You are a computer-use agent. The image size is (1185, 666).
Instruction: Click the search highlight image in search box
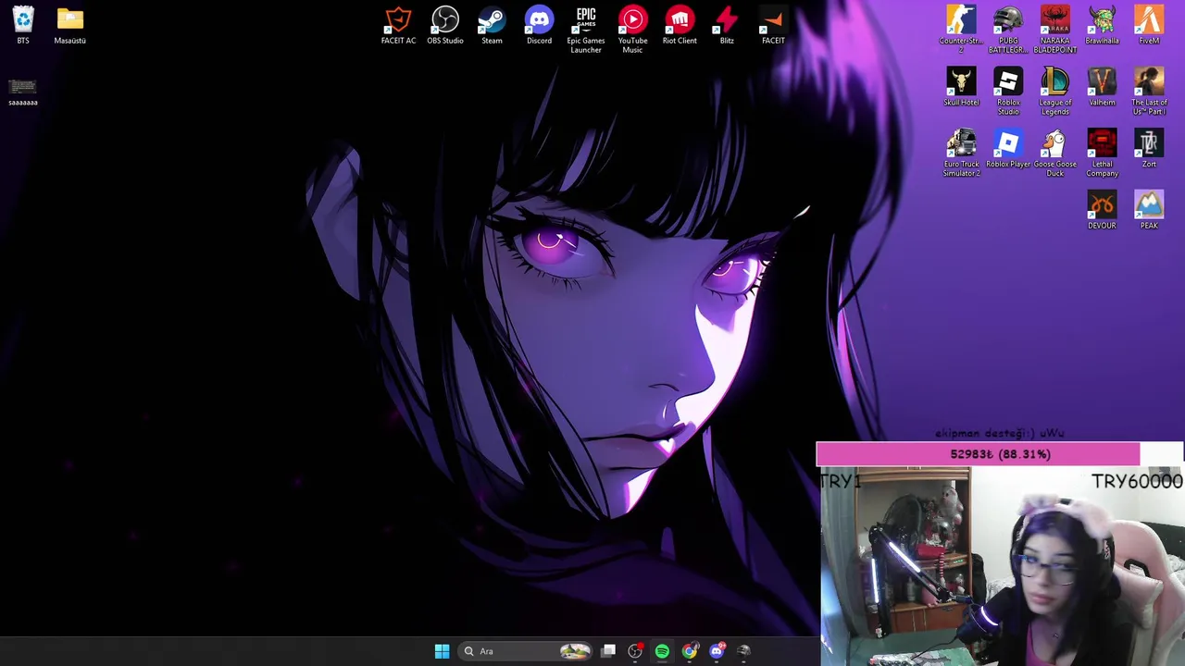click(x=575, y=651)
